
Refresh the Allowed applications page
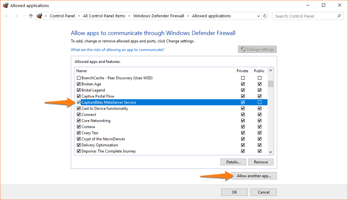click(265, 16)
